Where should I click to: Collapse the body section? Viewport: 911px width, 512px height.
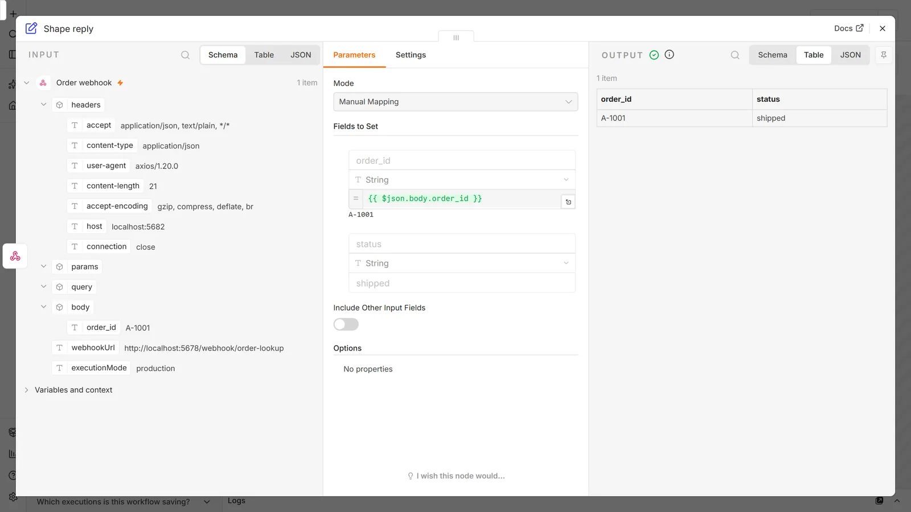[x=43, y=307]
